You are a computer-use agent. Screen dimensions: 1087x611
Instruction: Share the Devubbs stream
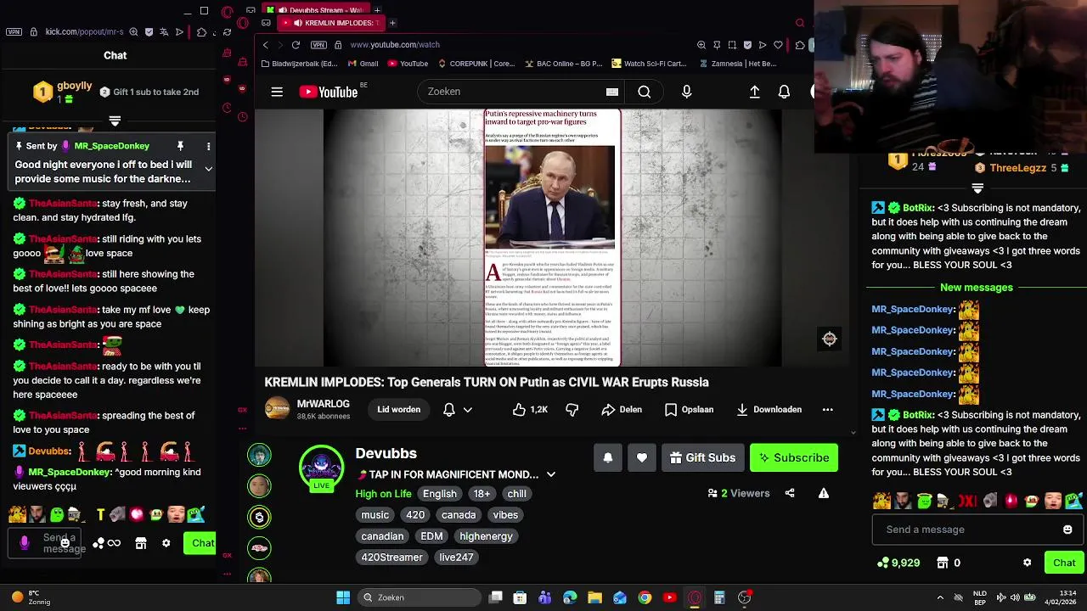[790, 493]
